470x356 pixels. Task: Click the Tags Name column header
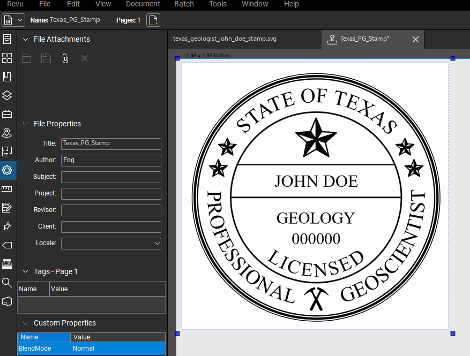click(33, 289)
